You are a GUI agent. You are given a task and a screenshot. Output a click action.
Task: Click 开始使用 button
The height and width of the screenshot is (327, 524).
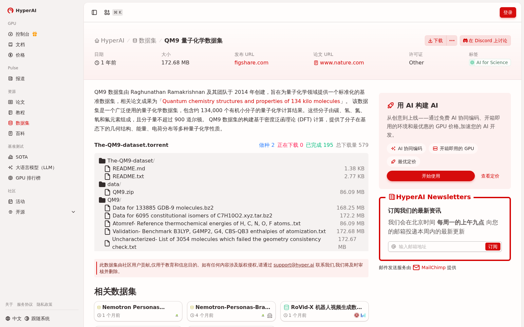coord(431,176)
